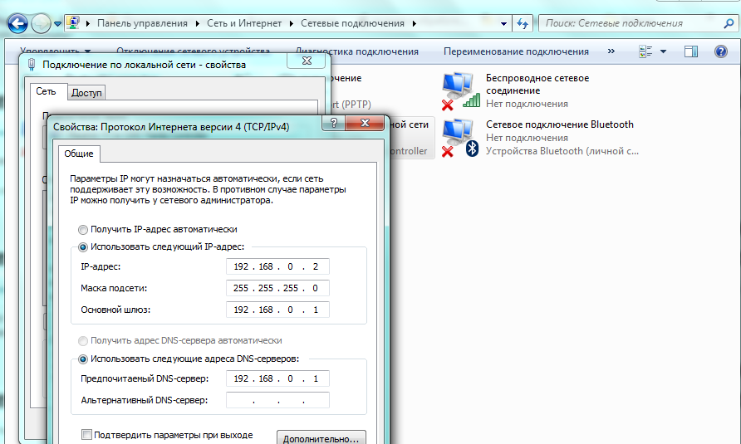
Task: Click the 'Маска подсети' address field
Action: (x=277, y=288)
